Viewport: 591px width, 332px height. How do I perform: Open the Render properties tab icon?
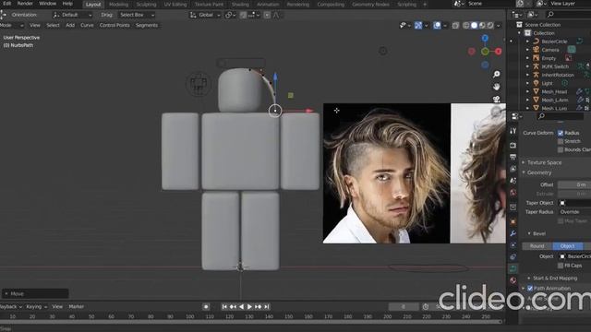pyautogui.click(x=513, y=145)
